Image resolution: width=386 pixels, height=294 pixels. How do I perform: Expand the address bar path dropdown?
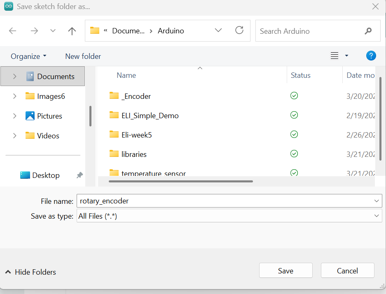218,30
